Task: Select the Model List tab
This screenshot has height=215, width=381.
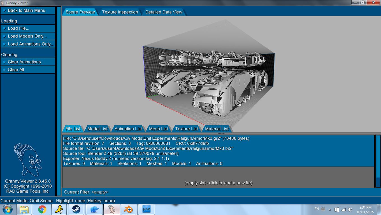Action: (x=97, y=129)
